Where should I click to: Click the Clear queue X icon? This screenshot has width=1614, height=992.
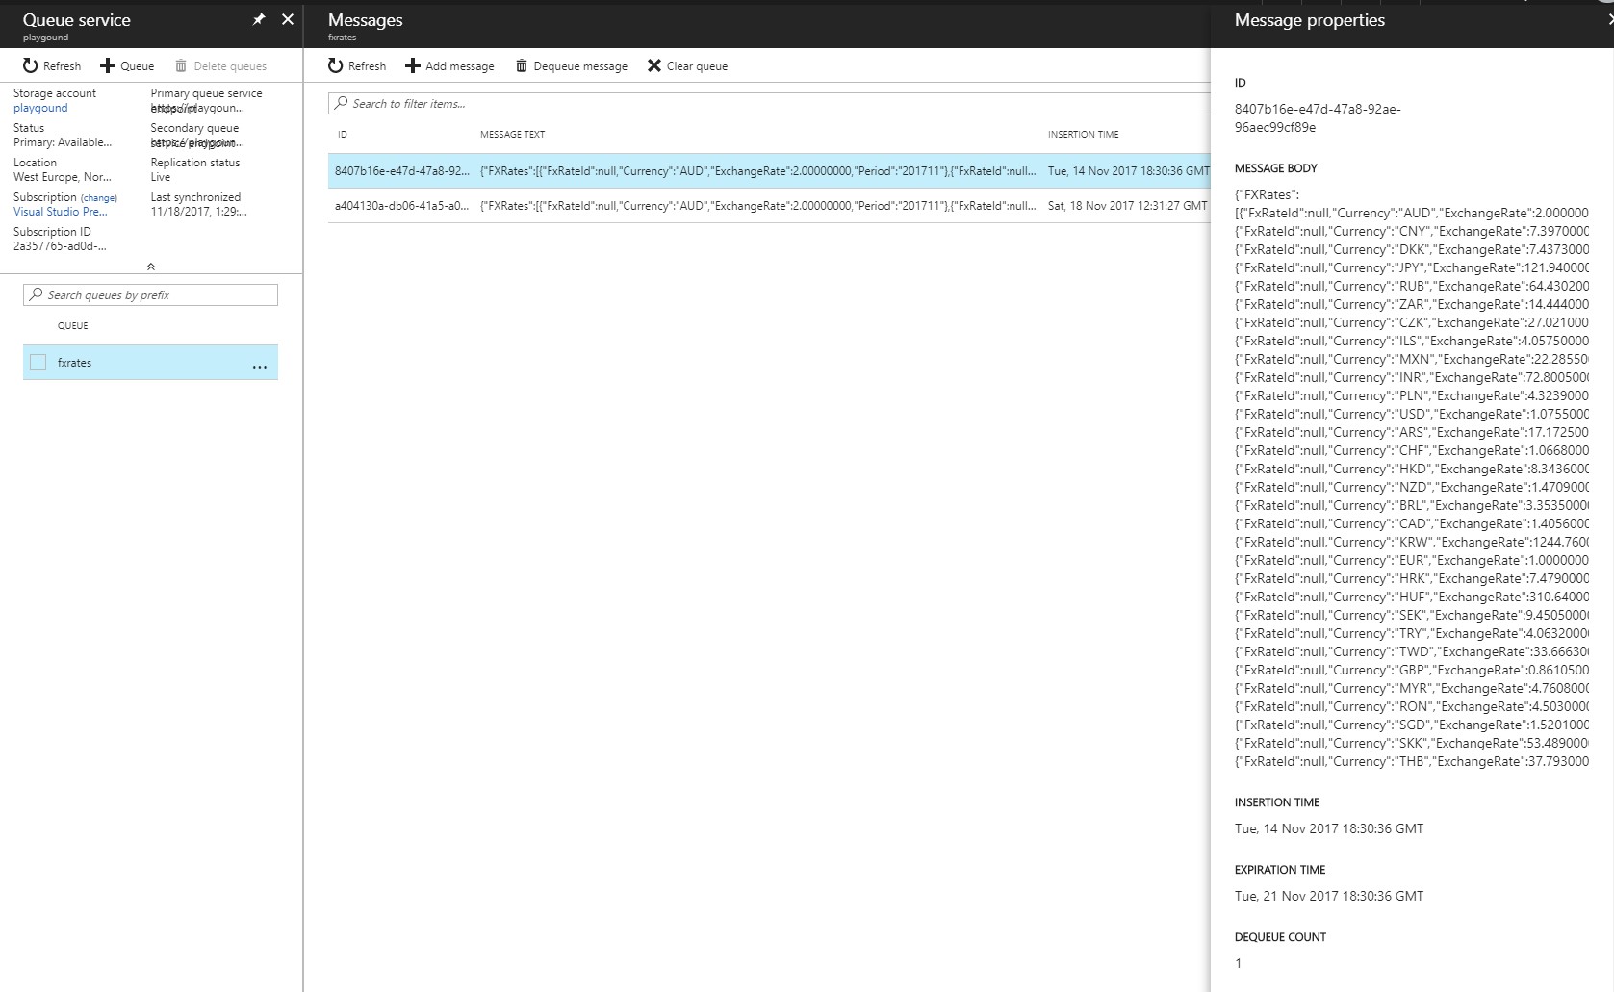pos(654,65)
